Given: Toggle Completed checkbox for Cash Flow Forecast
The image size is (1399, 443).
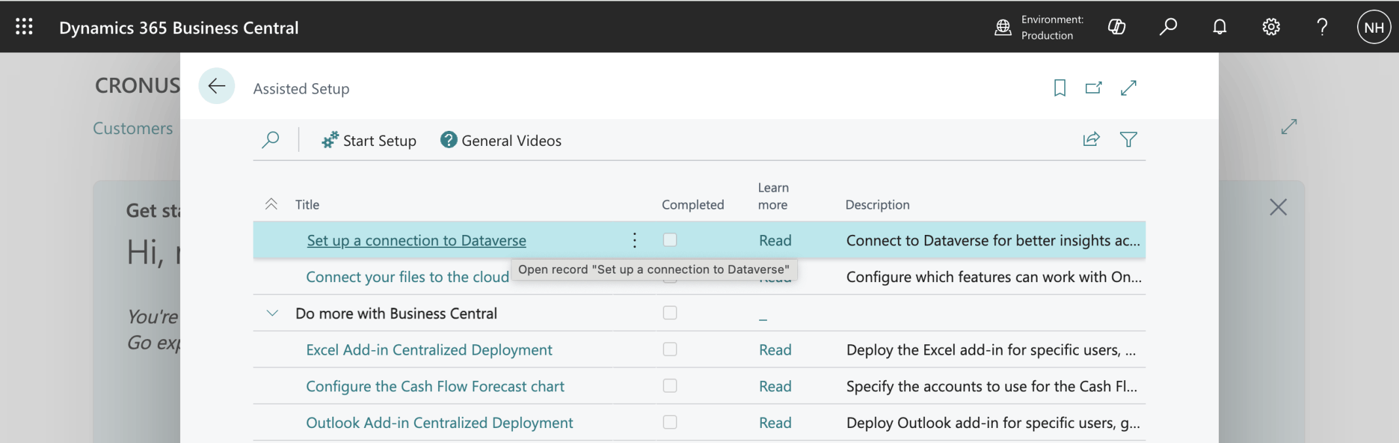Looking at the screenshot, I should (669, 386).
